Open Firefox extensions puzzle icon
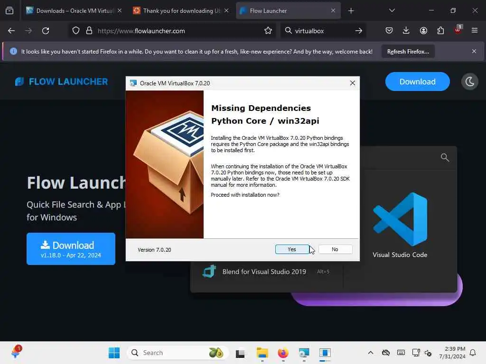 click(x=440, y=31)
